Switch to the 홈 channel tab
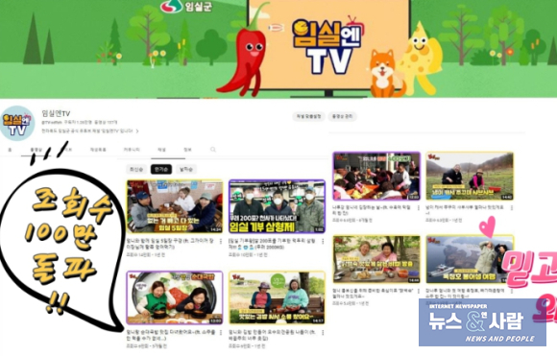This screenshot has width=557, height=356. 10,150
